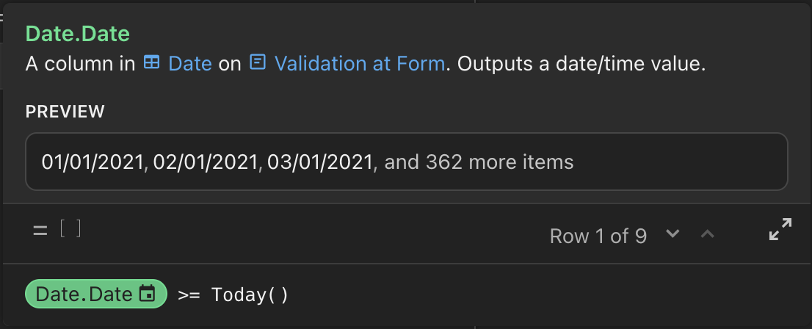This screenshot has width=812, height=329.
Task: Click the square brackets list icon
Action: [x=70, y=228]
